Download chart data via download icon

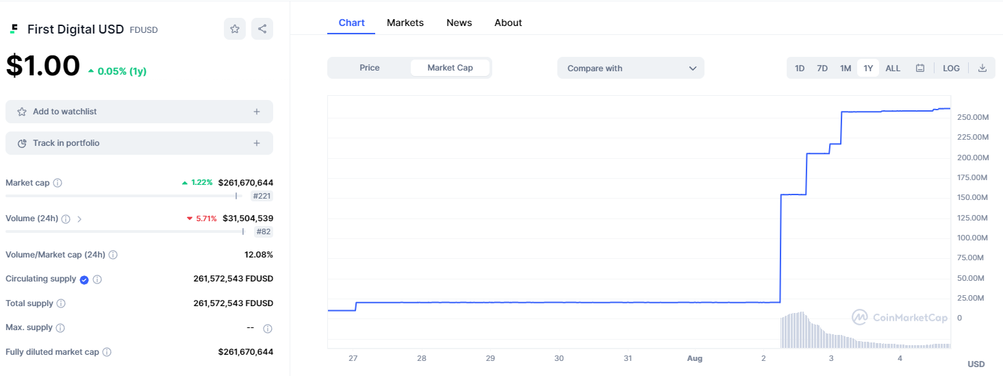pyautogui.click(x=982, y=68)
